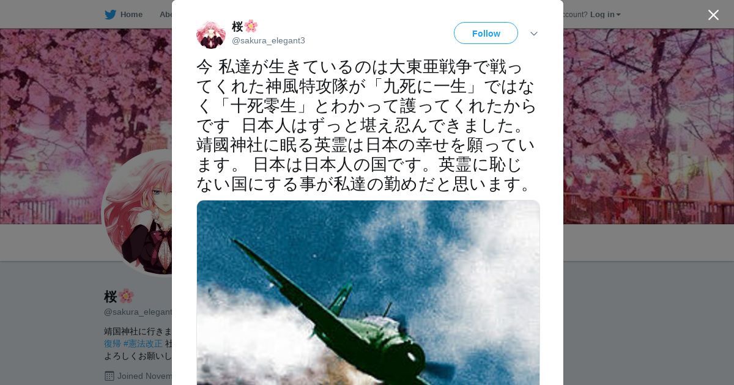Close the tweet overlay with X
Screen dimensions: 734x385
(713, 15)
